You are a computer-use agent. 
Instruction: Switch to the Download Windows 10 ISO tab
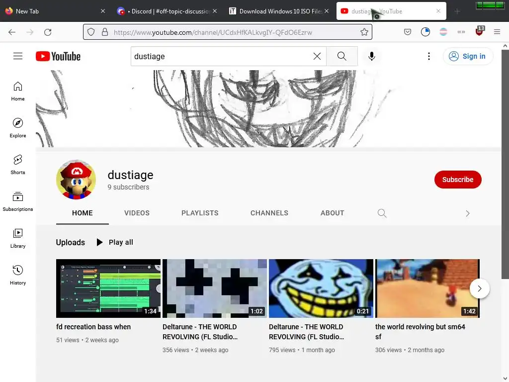[279, 11]
